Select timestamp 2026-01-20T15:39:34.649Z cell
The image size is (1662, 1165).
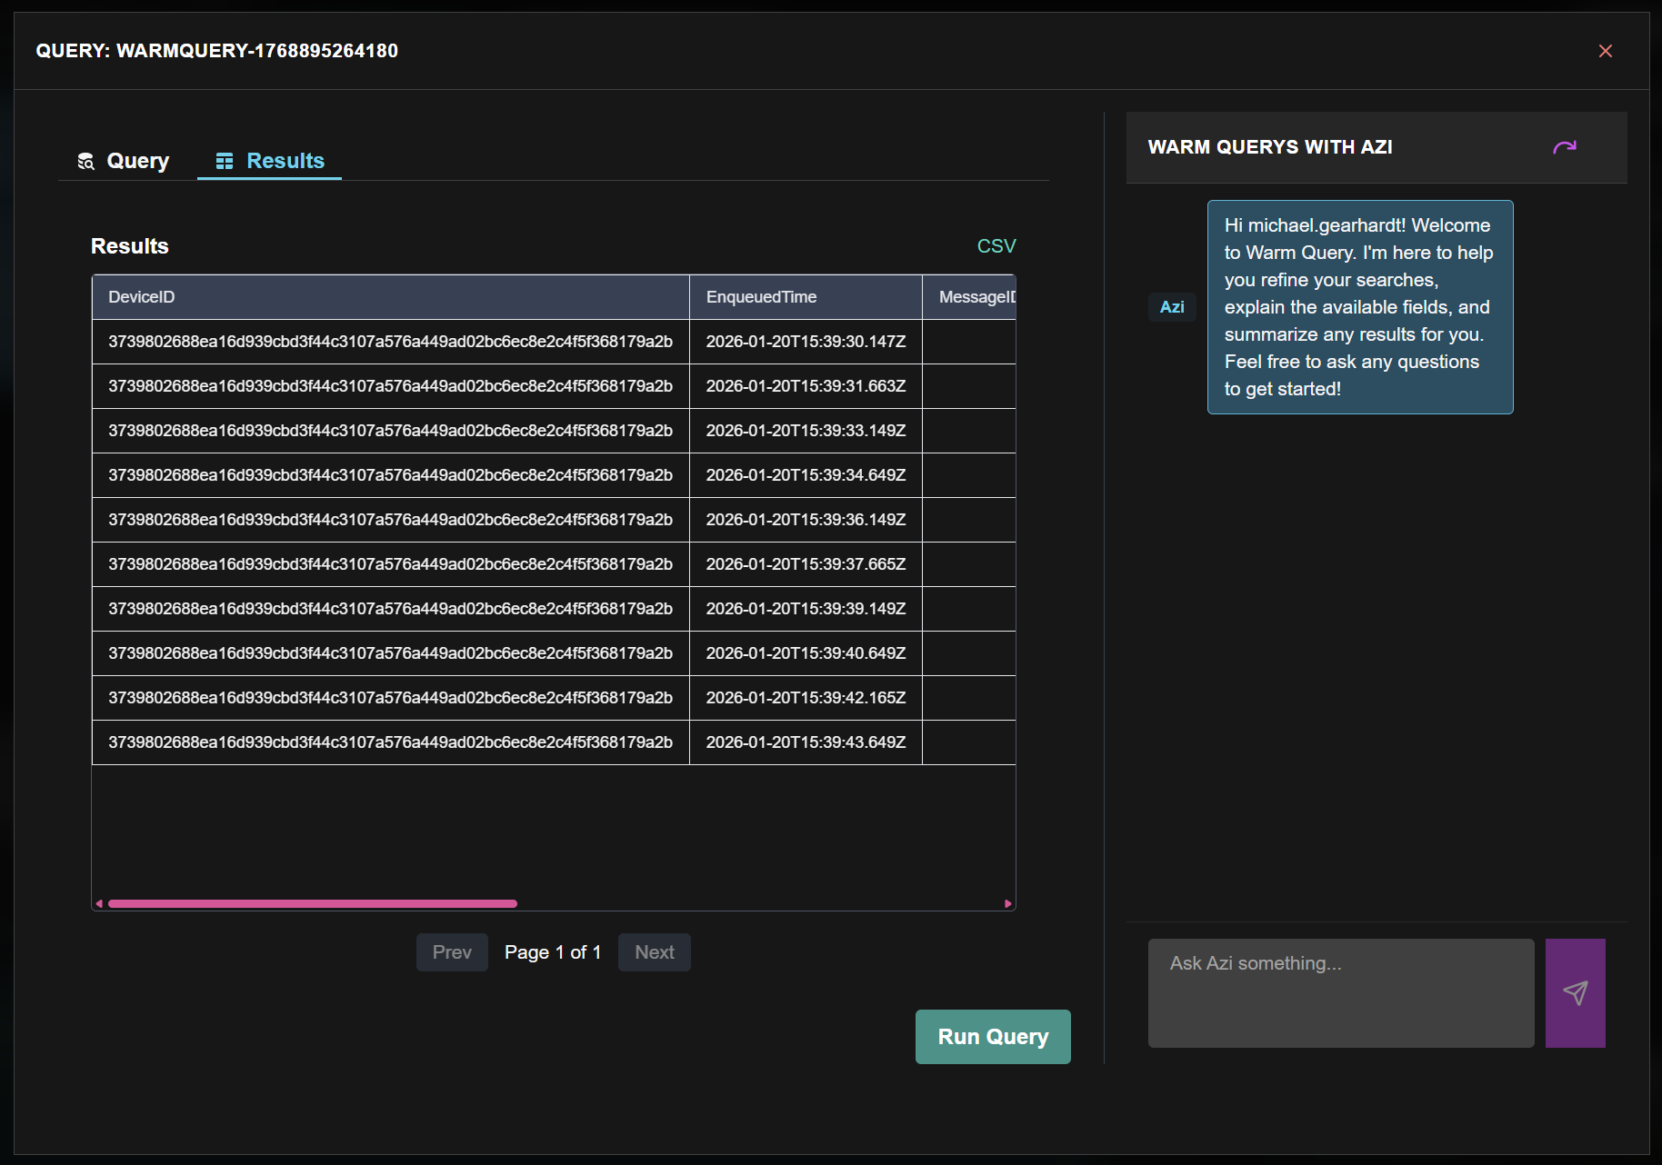coord(806,475)
